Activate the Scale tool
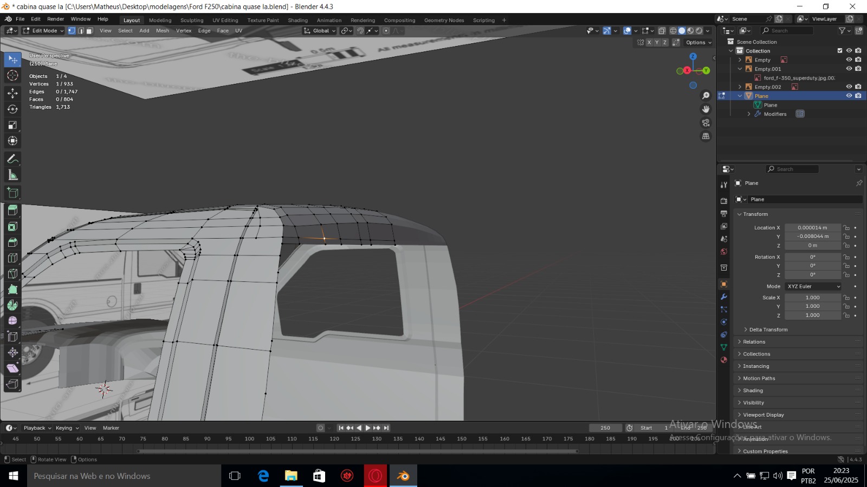This screenshot has height=487, width=867. (12, 125)
